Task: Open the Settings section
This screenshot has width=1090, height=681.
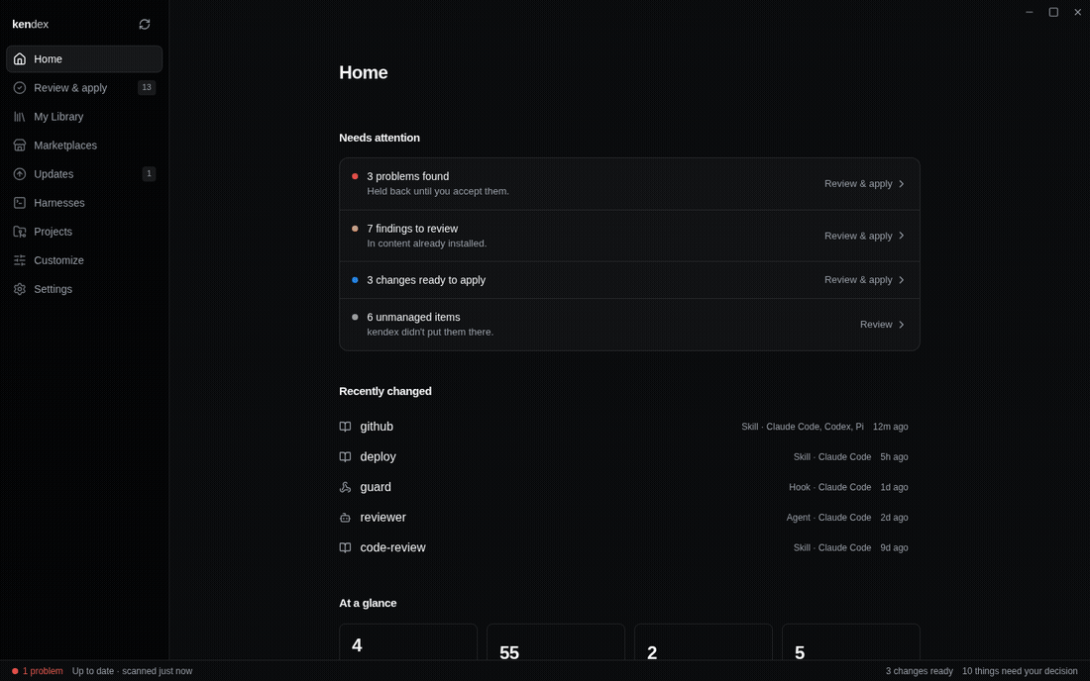Action: tap(84, 289)
